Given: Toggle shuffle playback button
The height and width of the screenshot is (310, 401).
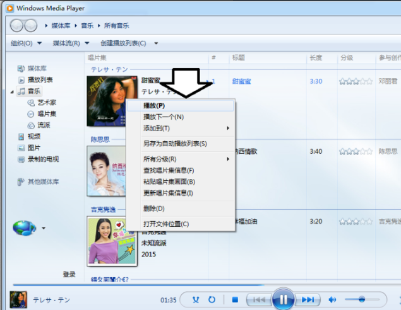Looking at the screenshot, I should (x=196, y=299).
